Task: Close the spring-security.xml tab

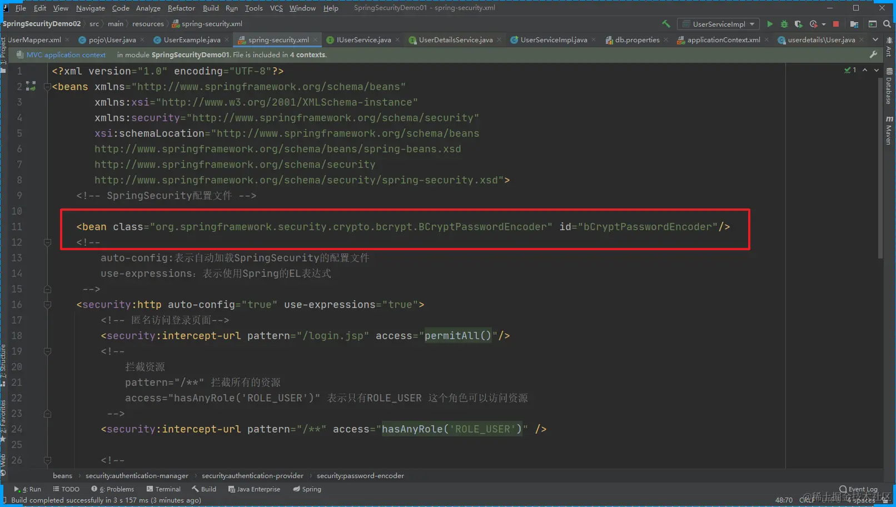Action: [315, 39]
